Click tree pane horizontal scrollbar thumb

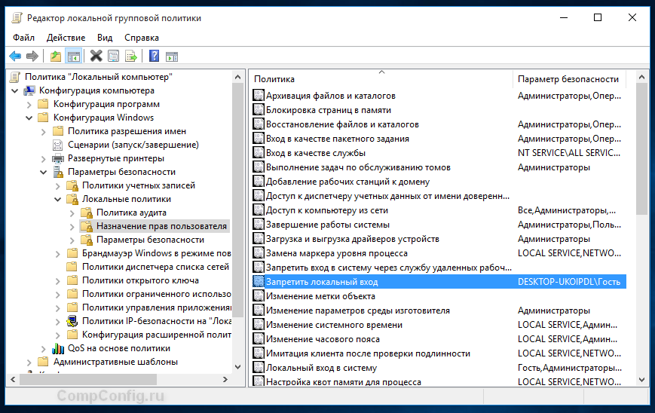[88, 379]
